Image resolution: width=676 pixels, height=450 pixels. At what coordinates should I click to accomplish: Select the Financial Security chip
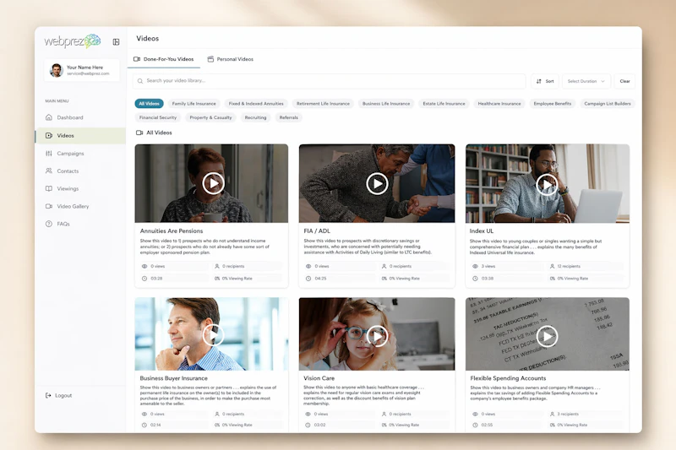click(x=158, y=117)
